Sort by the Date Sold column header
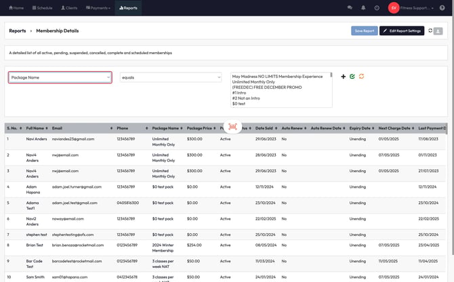454x282 pixels. 264,127
